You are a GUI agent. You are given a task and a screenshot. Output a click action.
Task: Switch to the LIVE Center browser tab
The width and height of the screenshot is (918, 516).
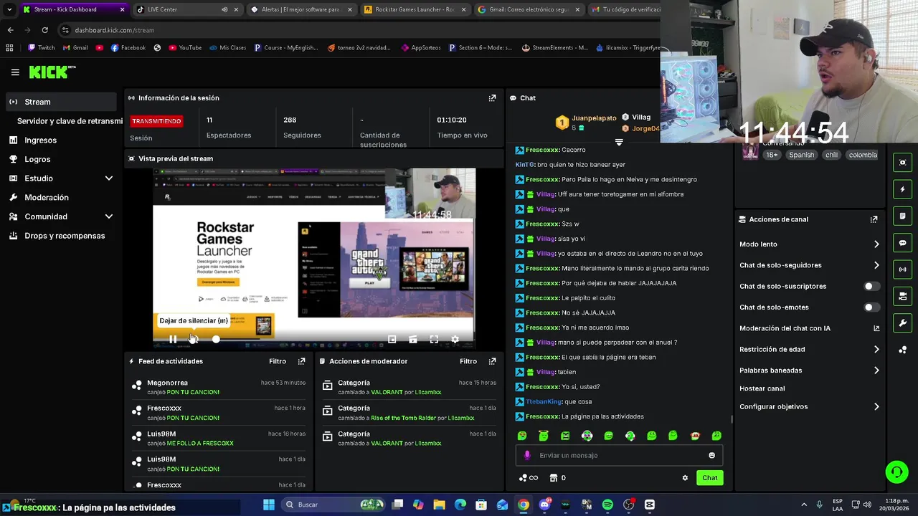tap(186, 9)
